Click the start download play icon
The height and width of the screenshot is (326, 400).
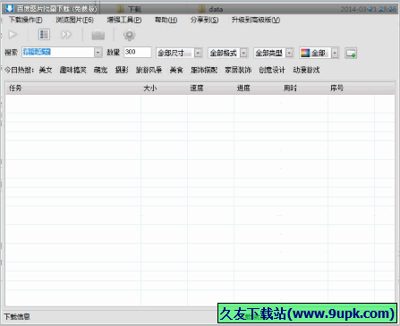(13, 35)
